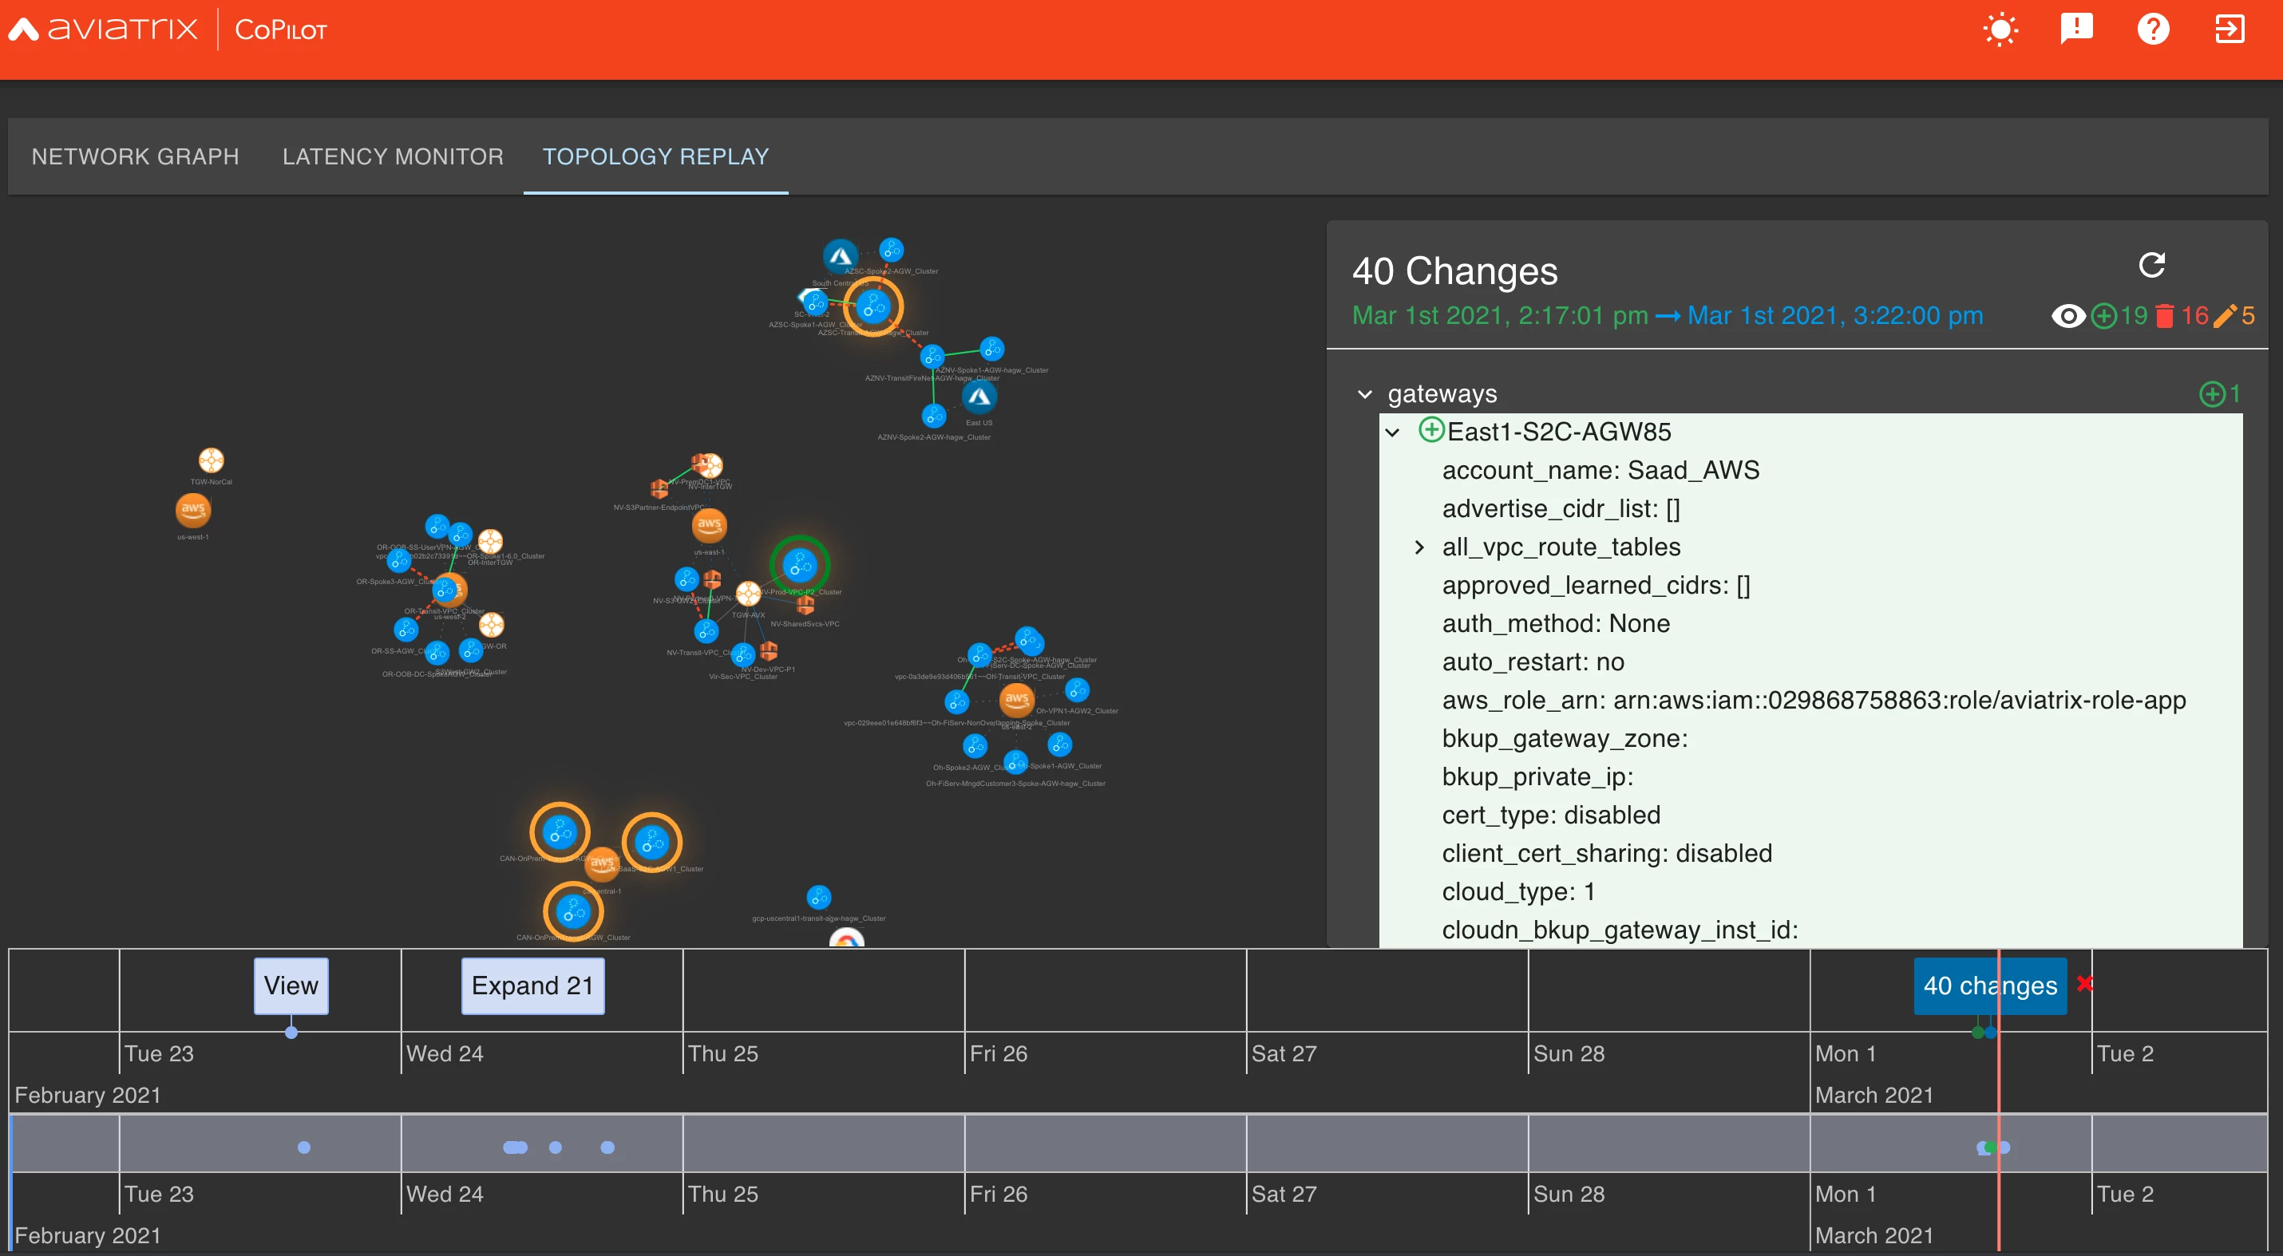This screenshot has width=2283, height=1256.
Task: Click the CoPilot title in header
Action: [280, 30]
